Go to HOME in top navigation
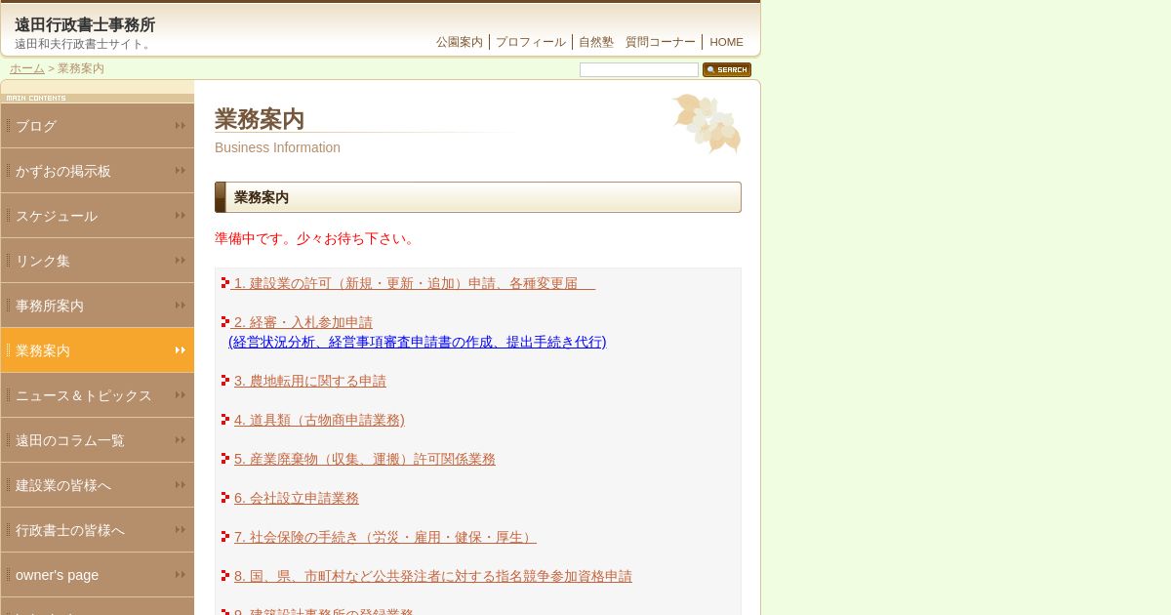Image resolution: width=1171 pixels, height=615 pixels. pos(726,42)
